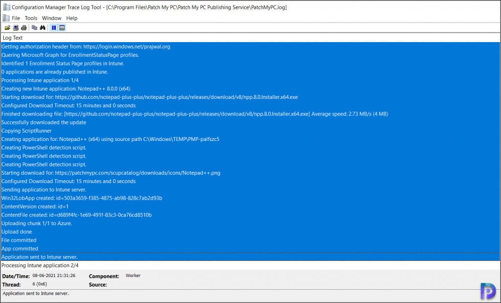The image size is (501, 303).
Task: Click the Date/Time value 08-06-2021 21:31:26
Action: [54, 276]
